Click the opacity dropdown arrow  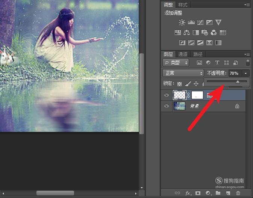pos(245,74)
